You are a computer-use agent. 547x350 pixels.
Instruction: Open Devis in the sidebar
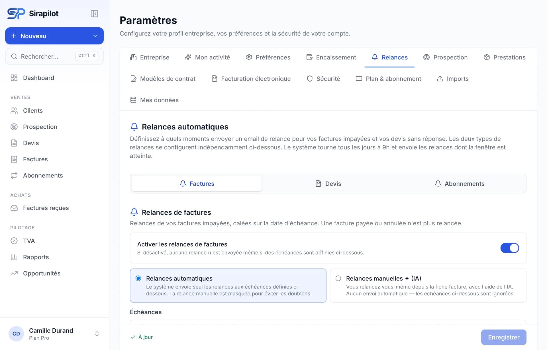(54, 143)
